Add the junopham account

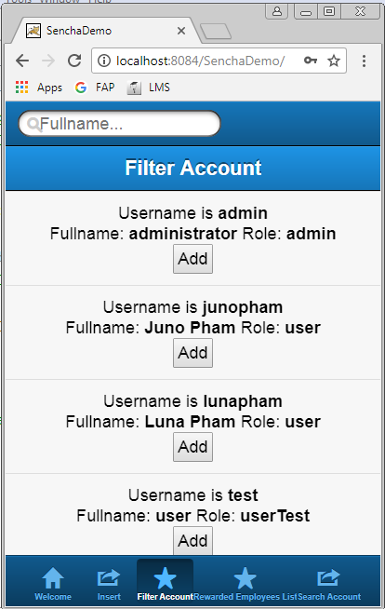pyautogui.click(x=192, y=353)
